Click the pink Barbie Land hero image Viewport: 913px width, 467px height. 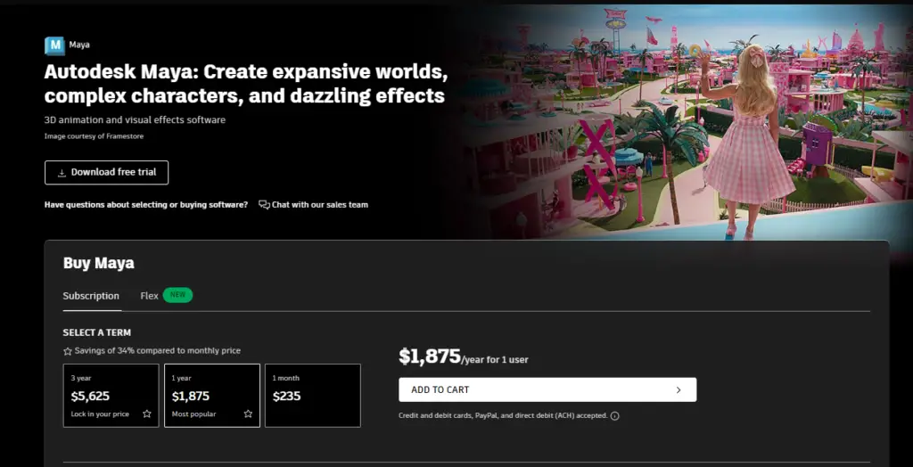[x=695, y=125]
